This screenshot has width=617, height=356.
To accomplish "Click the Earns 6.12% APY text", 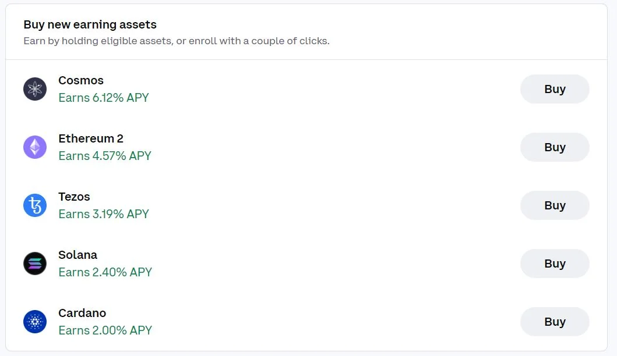I will click(104, 98).
